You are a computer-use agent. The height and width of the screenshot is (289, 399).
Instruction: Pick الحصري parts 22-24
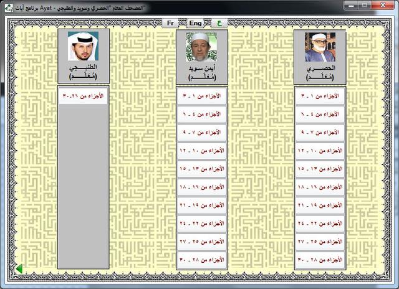[x=320, y=224]
